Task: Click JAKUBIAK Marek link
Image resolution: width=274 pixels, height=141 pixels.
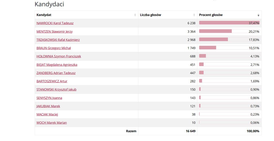Action: 48,106
